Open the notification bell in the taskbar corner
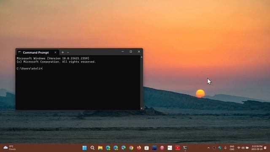270x152 pixels. (265, 148)
